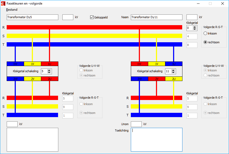Select linksom in the top Volgorde R-S-T group
Viewport: 229px width, 154px height.
pyautogui.click(x=205, y=33)
